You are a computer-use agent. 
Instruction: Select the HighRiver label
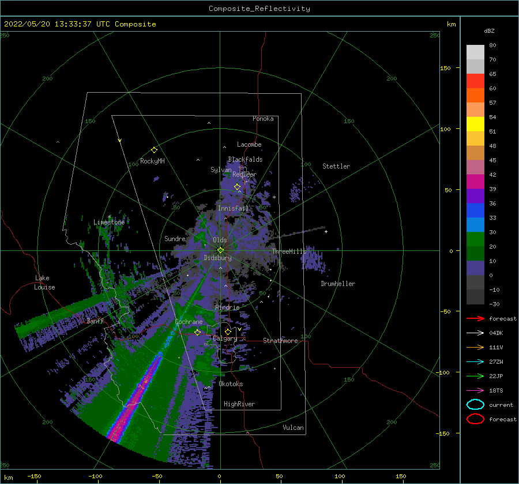click(239, 404)
